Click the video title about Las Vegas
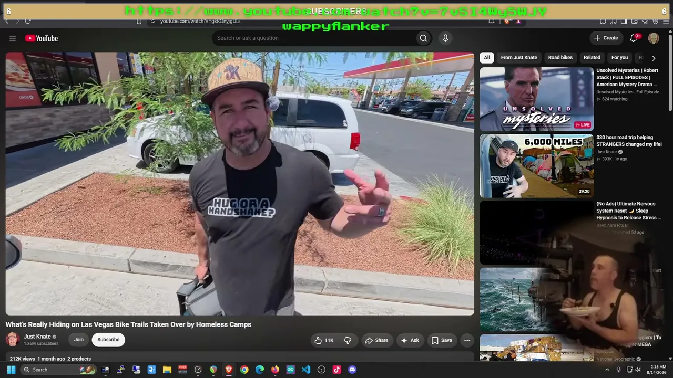This screenshot has height=378, width=673. point(128,324)
